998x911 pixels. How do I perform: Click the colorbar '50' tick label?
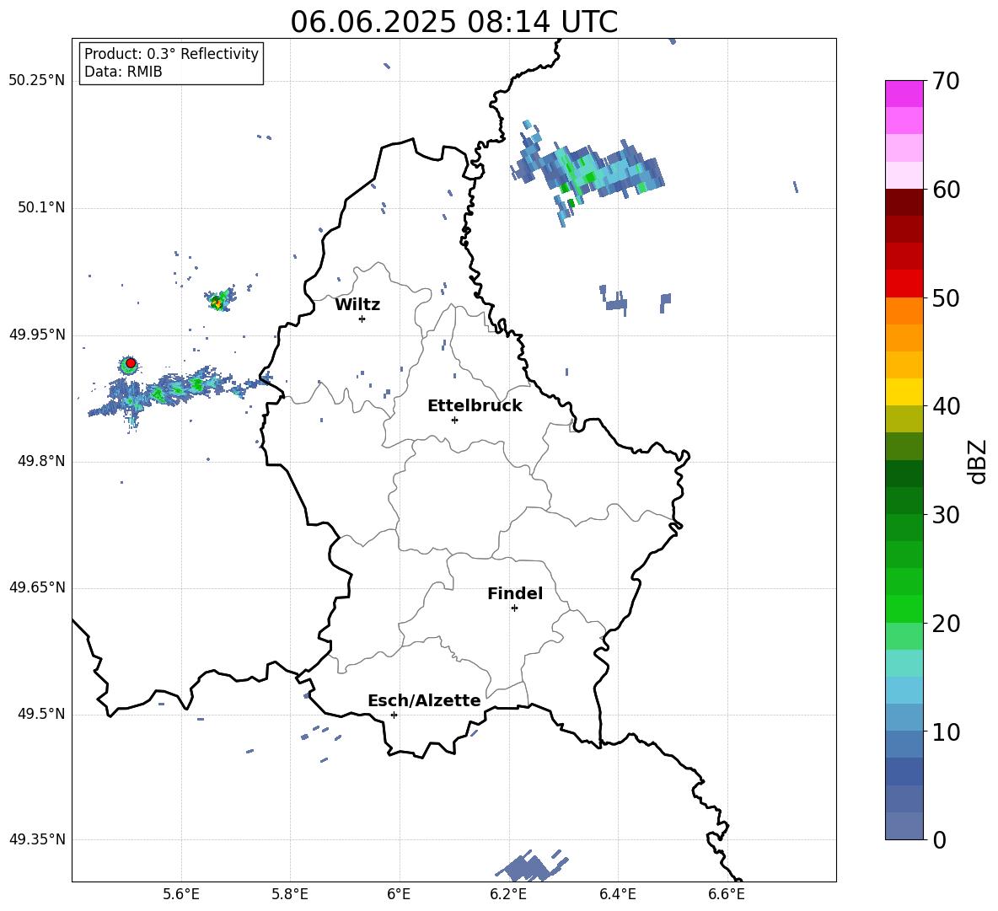point(945,298)
